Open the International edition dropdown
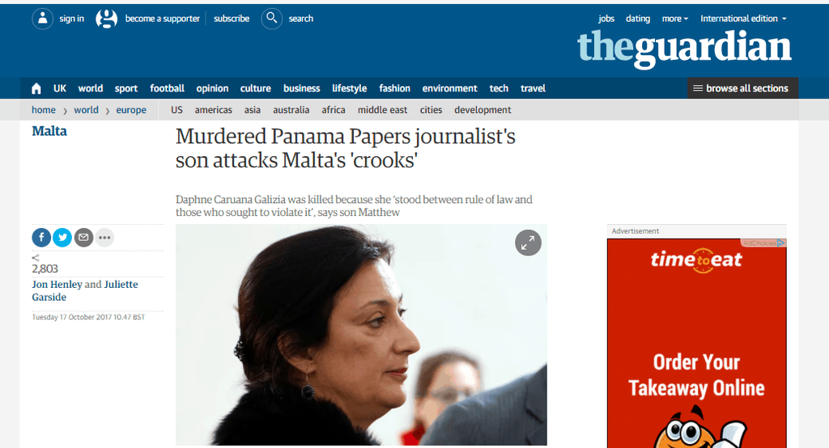Screen dimensions: 829x448 coord(743,19)
